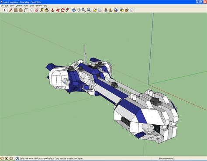The image size is (207, 161).
Task: Click the 'Select objects' status bar hint
Action: [x=51, y=158]
